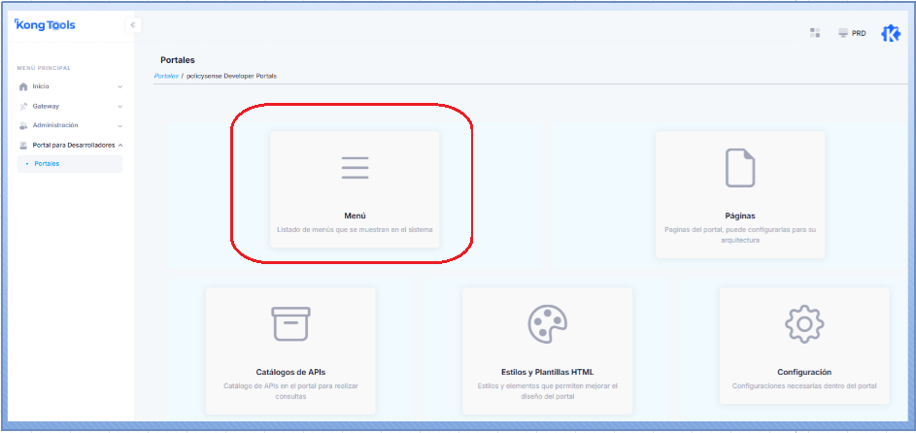This screenshot has width=916, height=433.
Task: Select the palette icon for Estilos y Plantillas
Action: (x=547, y=322)
